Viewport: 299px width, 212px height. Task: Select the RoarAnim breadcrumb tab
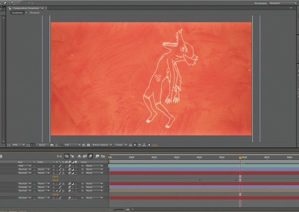click(x=18, y=13)
